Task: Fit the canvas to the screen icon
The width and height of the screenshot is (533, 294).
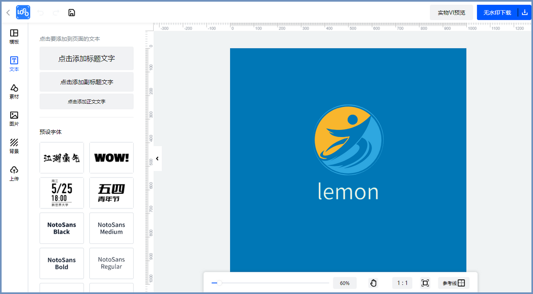Action: point(425,283)
